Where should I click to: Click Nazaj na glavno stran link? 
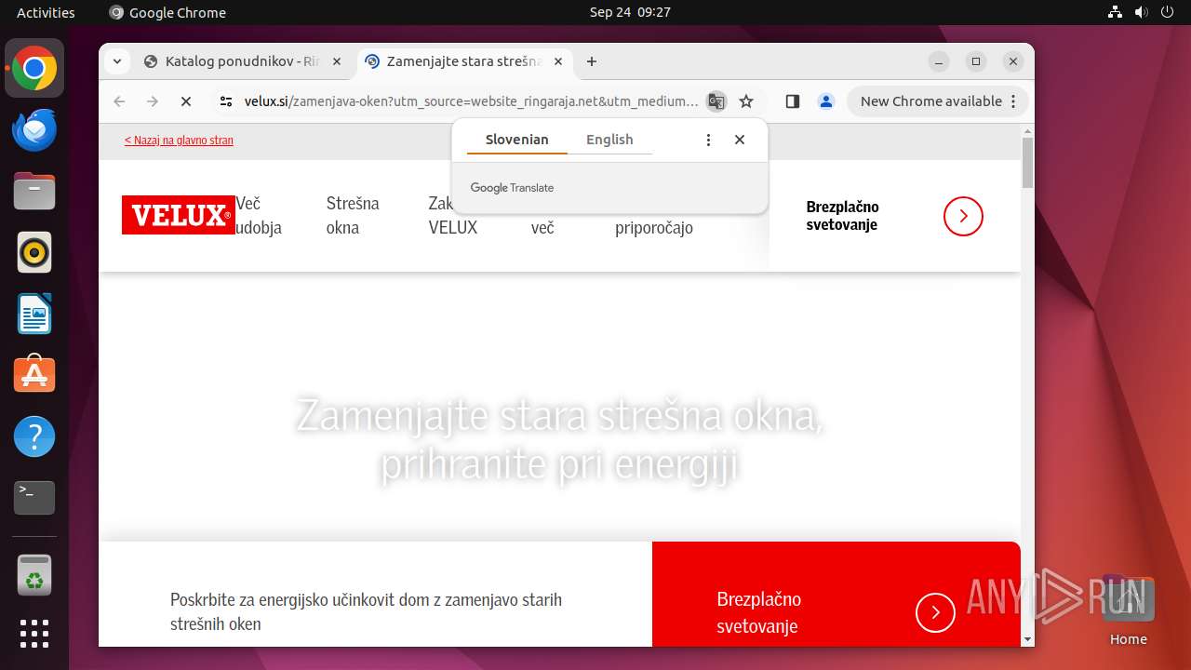pos(179,140)
